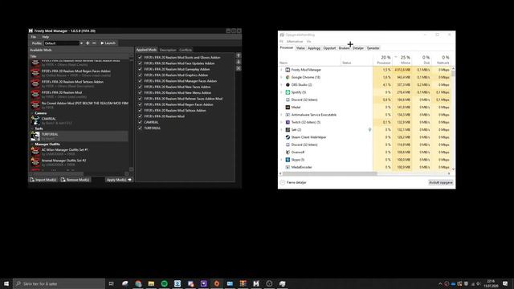This screenshot has height=289, width=514.
Task: Click Apply Mod(s) button
Action: [x=120, y=180]
